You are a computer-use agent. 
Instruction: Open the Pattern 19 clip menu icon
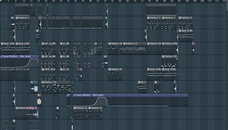tap(109, 44)
